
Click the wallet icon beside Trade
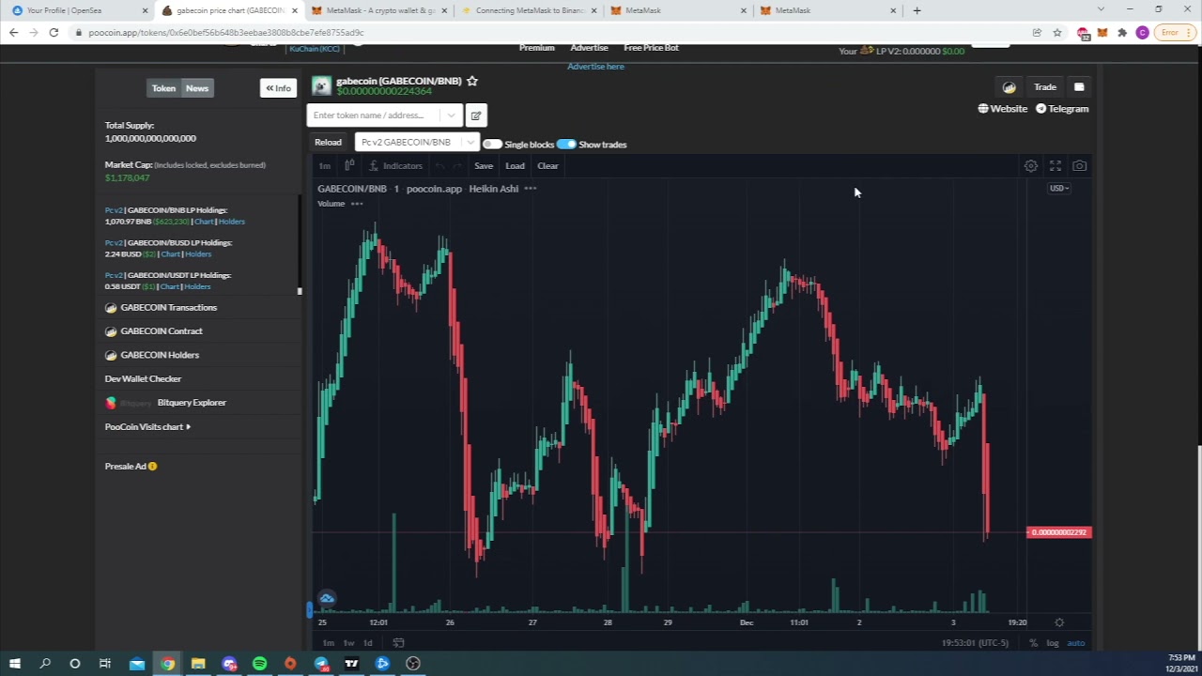(x=1079, y=87)
